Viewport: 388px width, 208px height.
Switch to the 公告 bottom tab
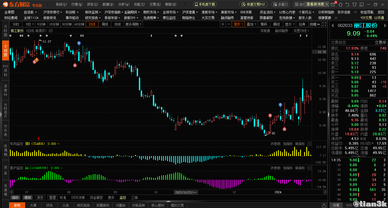click(x=66, y=205)
